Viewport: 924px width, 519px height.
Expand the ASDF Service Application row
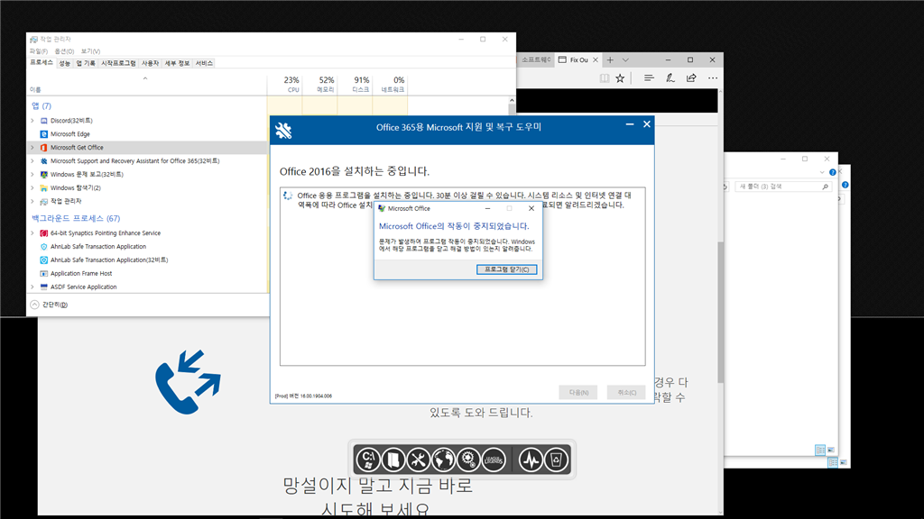(x=32, y=287)
